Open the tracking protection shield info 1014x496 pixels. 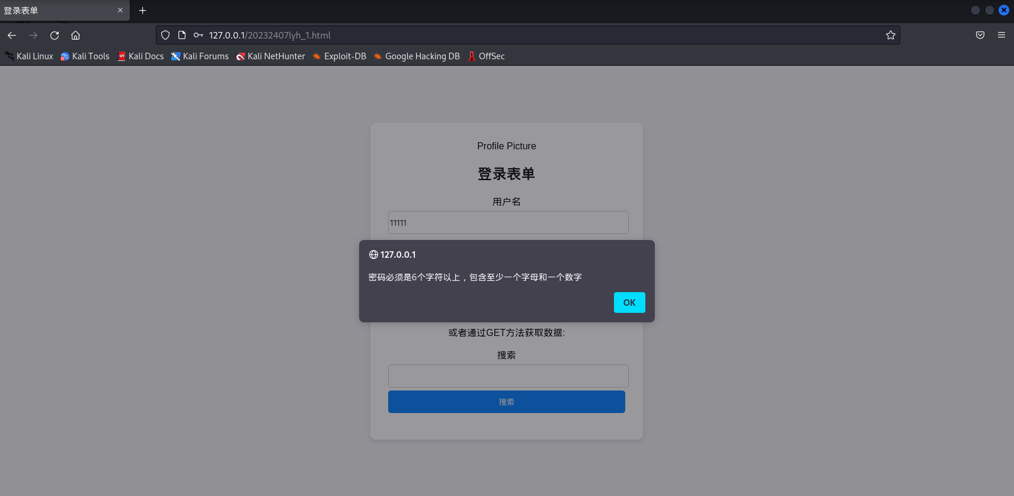click(x=165, y=36)
